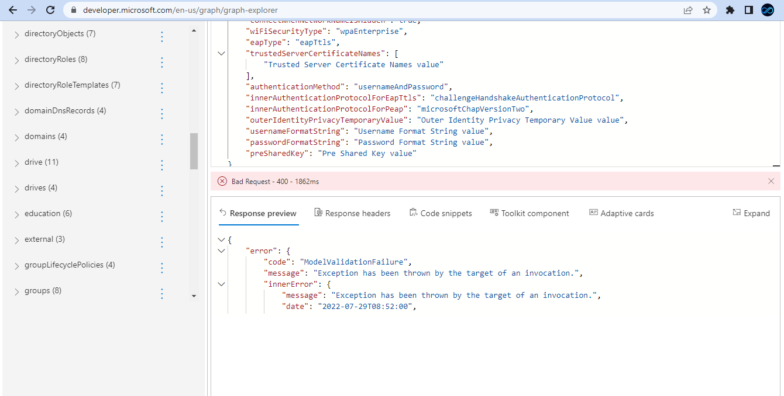Click "challengeHandshakeAuthenticationProtocol" value
Viewport: 784px width, 396px height.
coord(525,98)
